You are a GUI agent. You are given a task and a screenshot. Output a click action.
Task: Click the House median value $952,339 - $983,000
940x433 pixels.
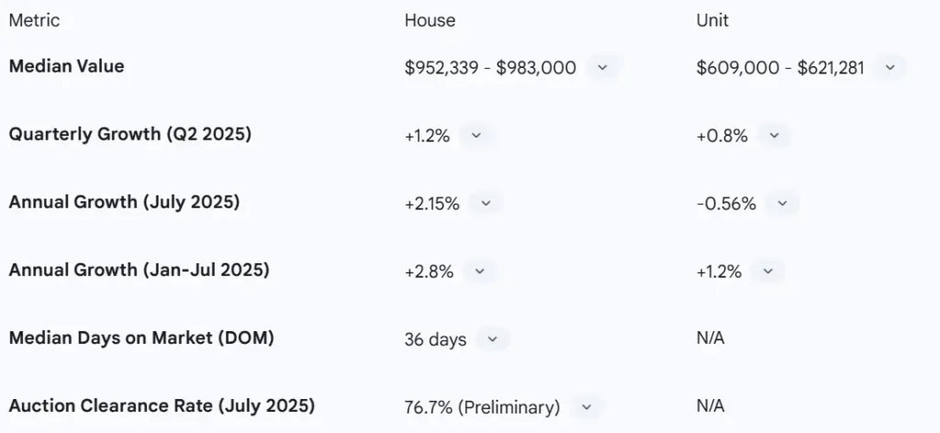click(x=490, y=68)
